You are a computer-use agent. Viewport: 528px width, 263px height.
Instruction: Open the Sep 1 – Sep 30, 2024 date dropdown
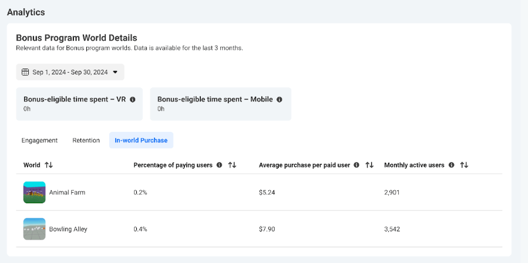tap(70, 72)
